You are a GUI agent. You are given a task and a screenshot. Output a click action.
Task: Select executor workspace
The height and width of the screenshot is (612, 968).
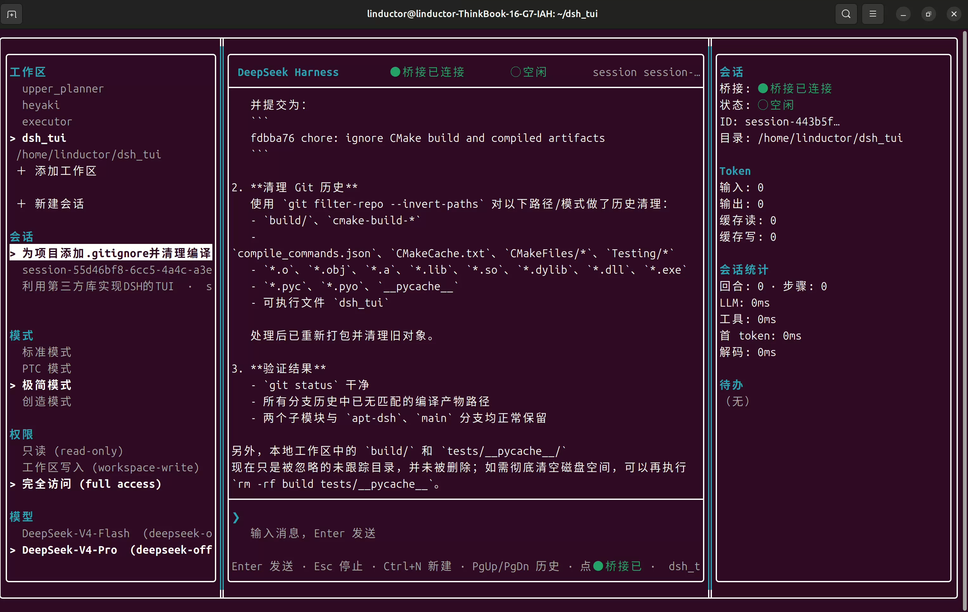point(47,121)
